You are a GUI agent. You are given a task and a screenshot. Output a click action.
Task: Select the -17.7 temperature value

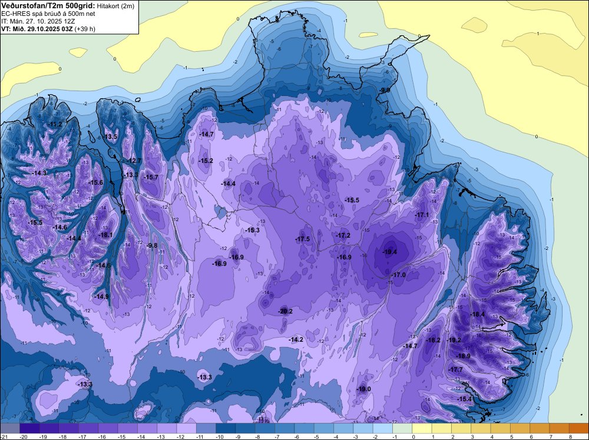click(456, 369)
